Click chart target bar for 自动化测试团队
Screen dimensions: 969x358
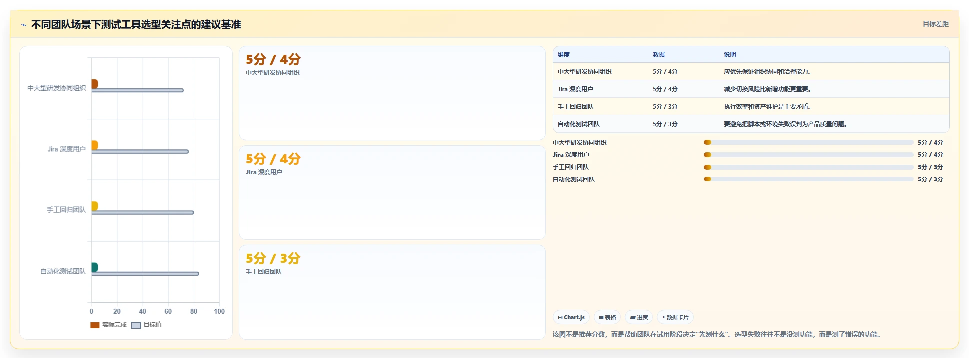pyautogui.click(x=145, y=274)
